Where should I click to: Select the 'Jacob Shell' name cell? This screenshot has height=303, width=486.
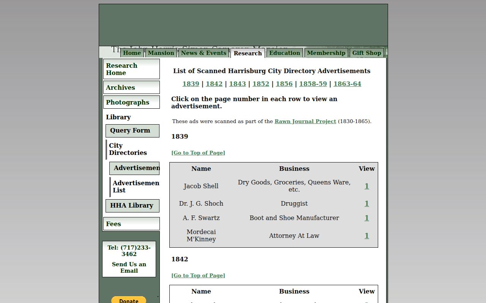click(201, 186)
